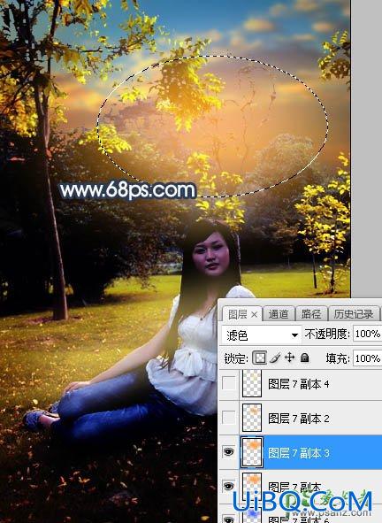Click the 填充 100% field
The image size is (382, 523).
point(367,358)
